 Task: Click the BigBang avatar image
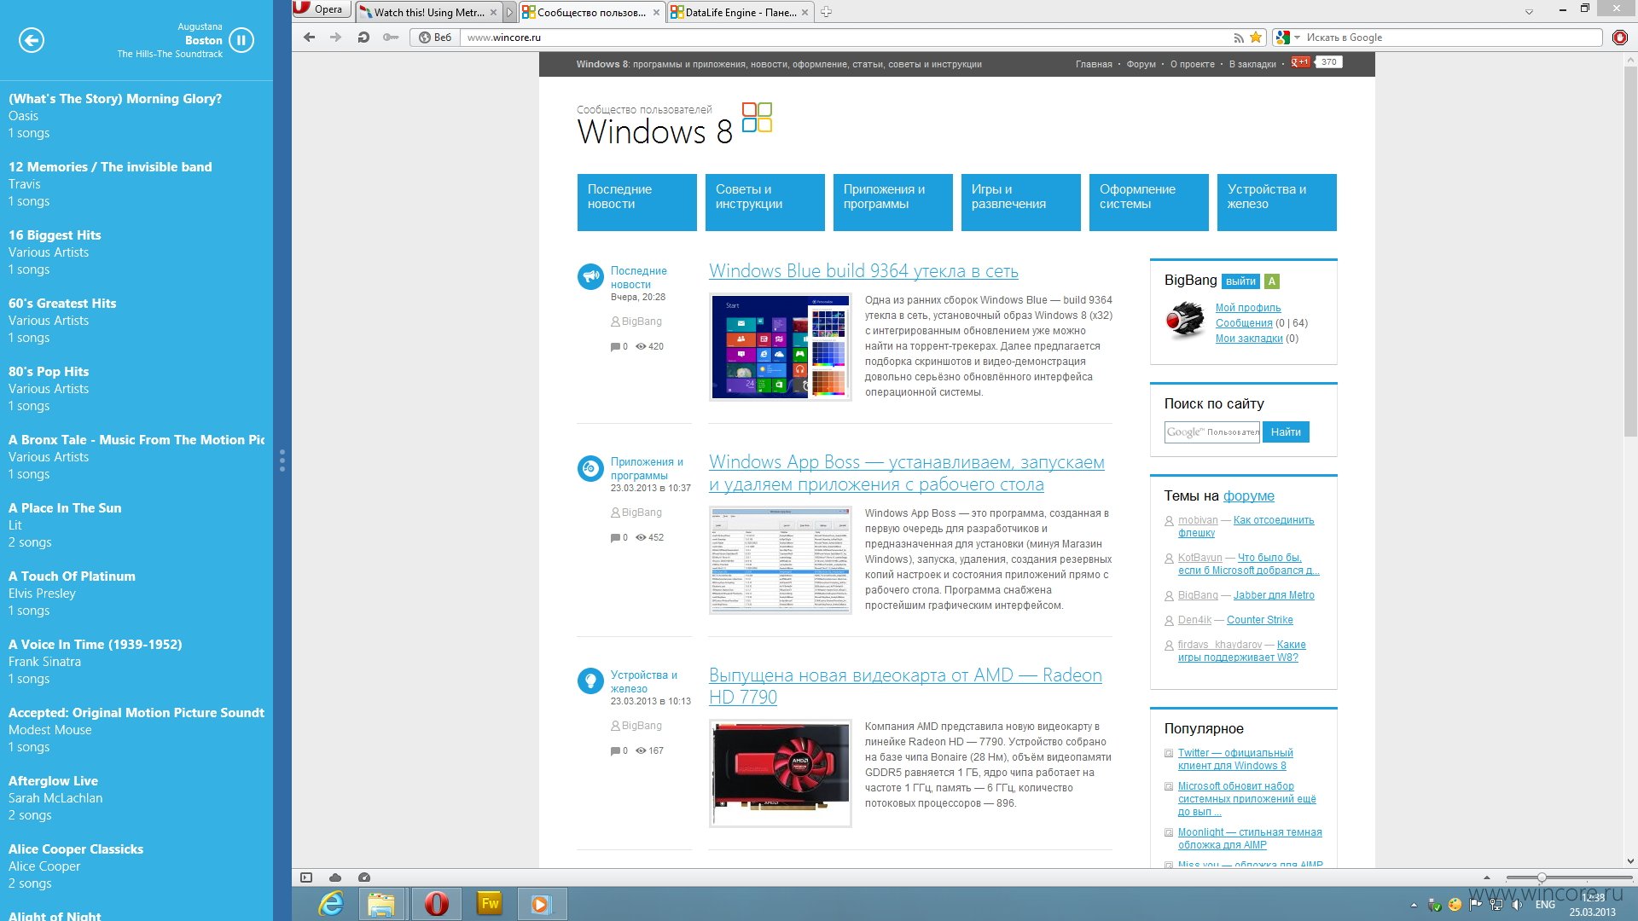tap(1185, 321)
